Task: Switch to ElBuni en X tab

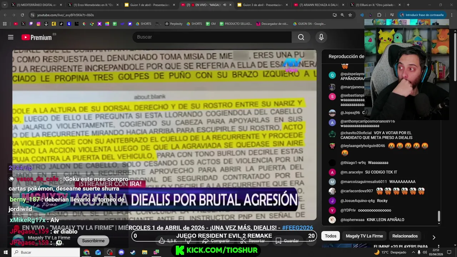Action: coord(375,5)
